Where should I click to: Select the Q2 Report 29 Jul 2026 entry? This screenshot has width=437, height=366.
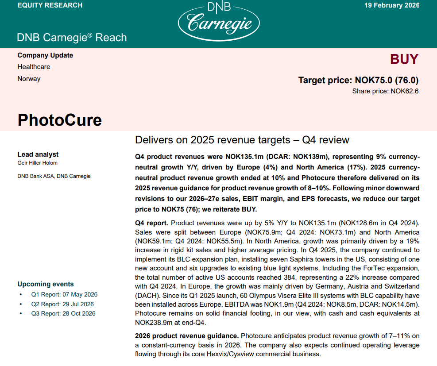(62, 304)
